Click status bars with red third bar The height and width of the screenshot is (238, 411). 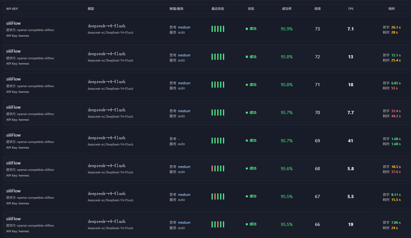click(x=218, y=224)
